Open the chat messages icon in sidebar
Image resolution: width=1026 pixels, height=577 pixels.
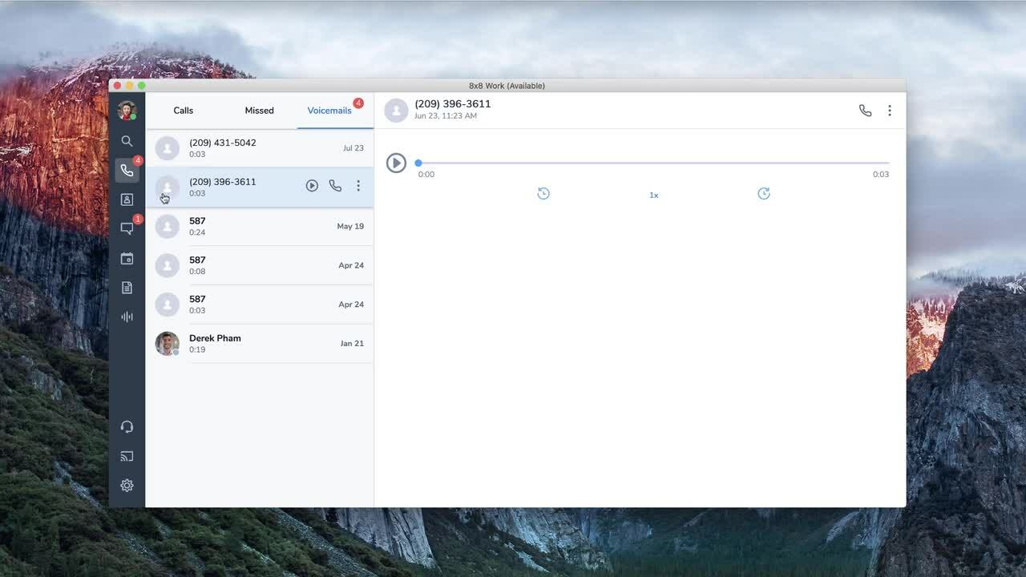pos(127,228)
